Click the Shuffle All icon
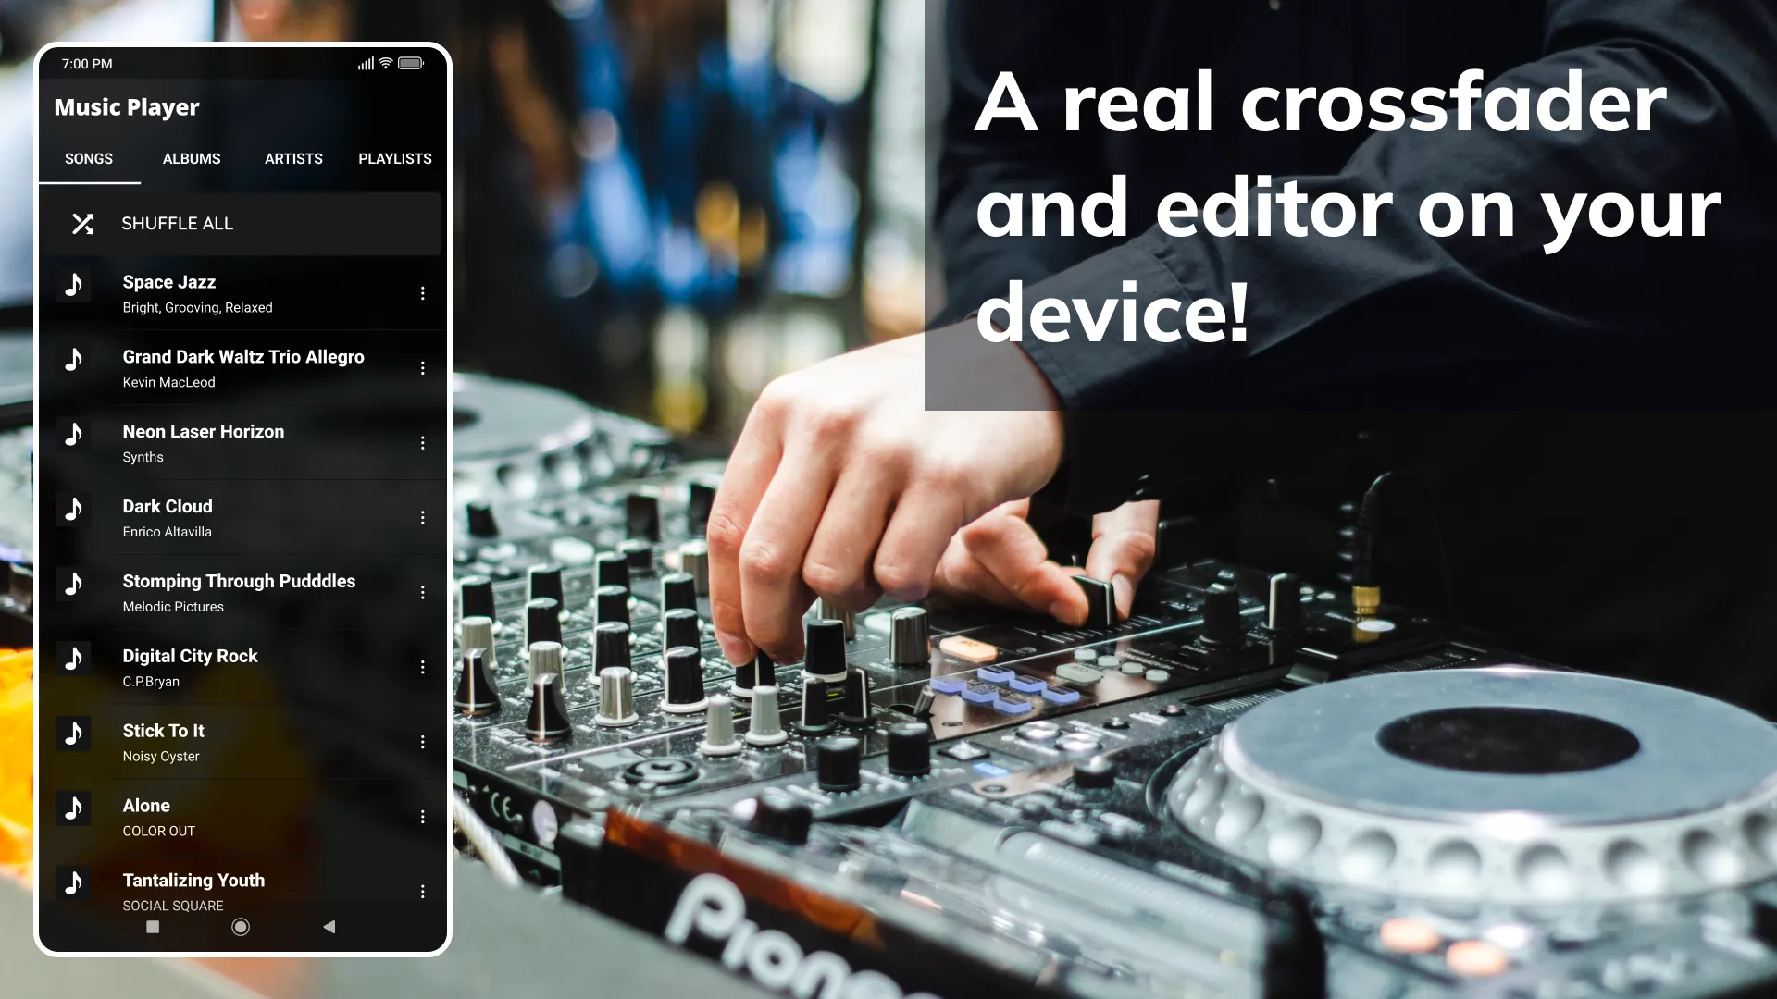The image size is (1777, 999). click(81, 223)
